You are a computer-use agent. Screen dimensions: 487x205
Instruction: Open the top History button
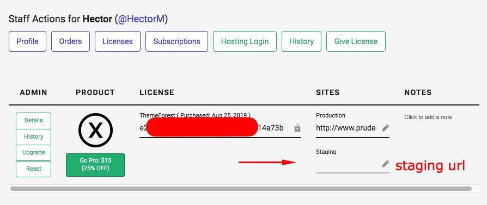tap(301, 41)
